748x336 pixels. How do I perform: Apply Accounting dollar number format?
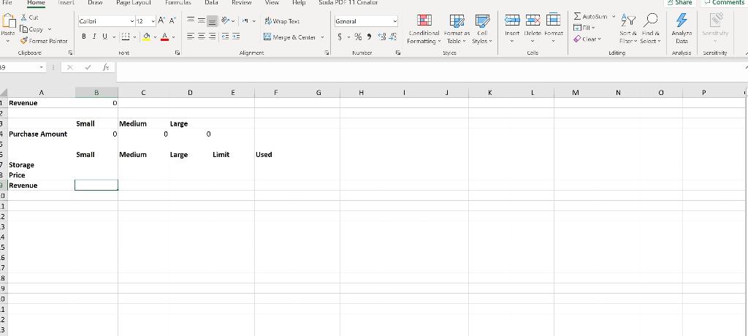click(340, 37)
